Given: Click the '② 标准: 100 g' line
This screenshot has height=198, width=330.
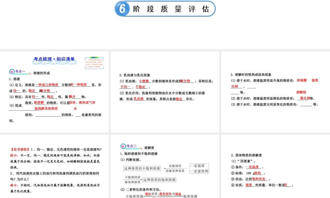Looking at the screenshot, I should (248, 173).
